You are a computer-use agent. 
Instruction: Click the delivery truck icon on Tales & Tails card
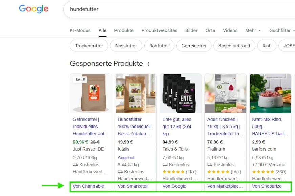tap(165, 165)
